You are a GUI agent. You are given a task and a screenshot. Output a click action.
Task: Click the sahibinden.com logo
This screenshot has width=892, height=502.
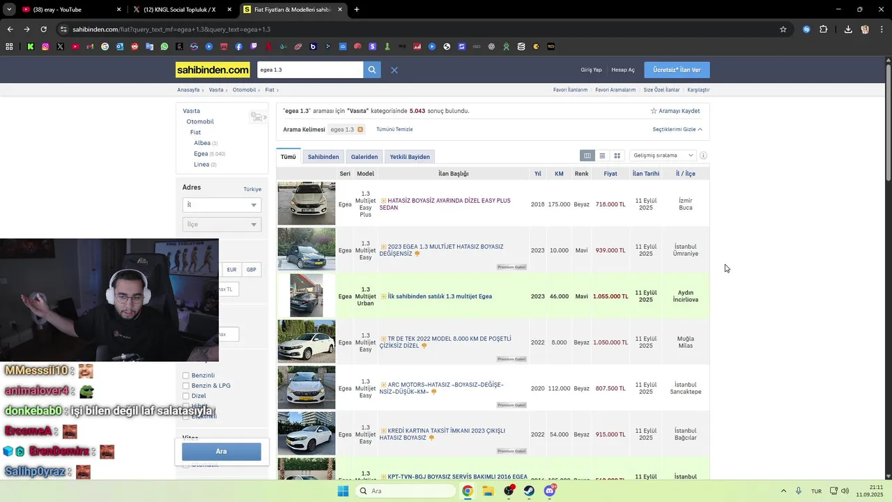click(x=213, y=70)
